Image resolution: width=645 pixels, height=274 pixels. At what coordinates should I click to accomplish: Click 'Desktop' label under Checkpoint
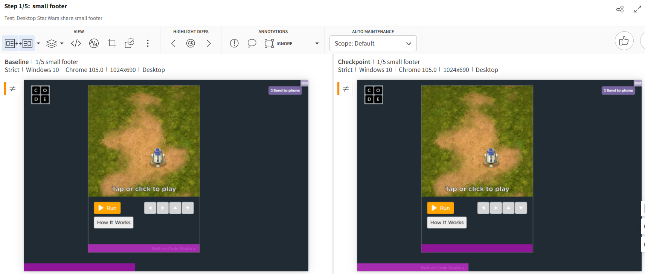pos(487,70)
